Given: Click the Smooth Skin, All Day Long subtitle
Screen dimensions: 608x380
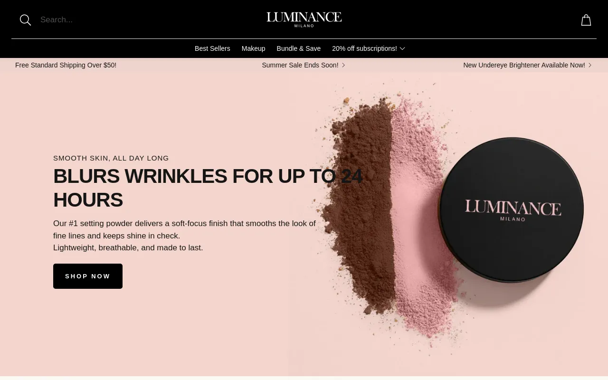Looking at the screenshot, I should [111, 158].
